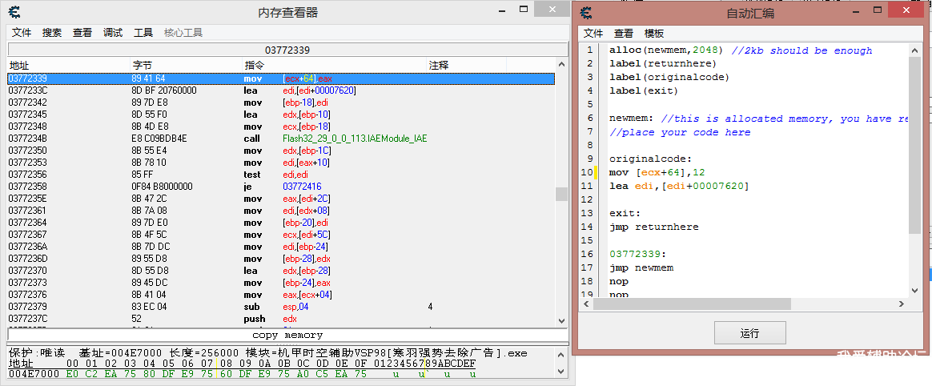Open 核心工具 menu in Memory Viewer

(183, 33)
